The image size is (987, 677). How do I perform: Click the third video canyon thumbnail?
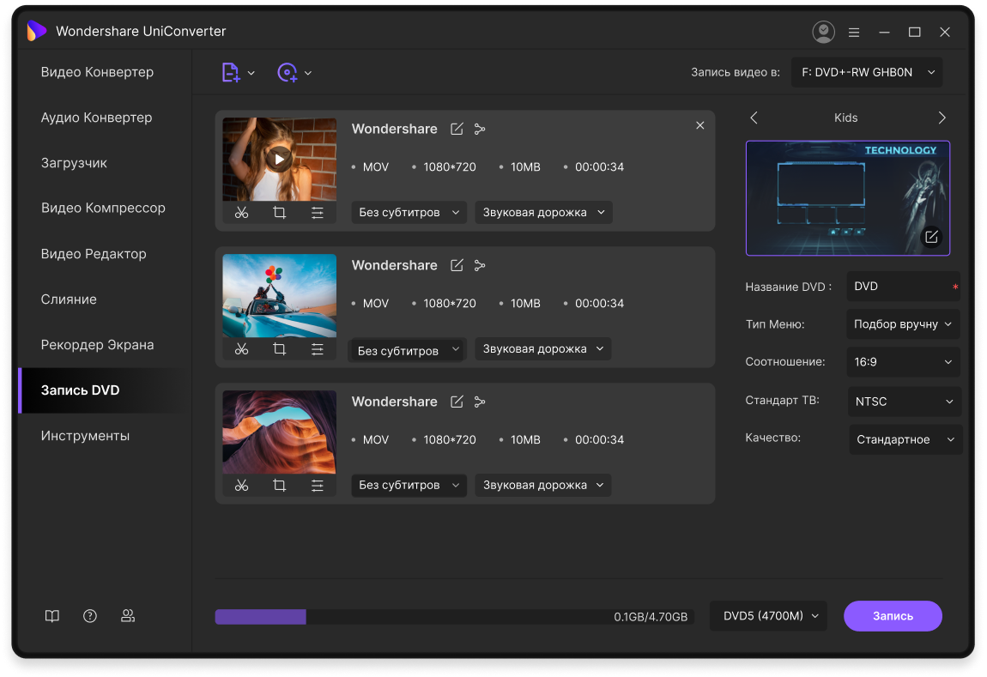pos(280,432)
